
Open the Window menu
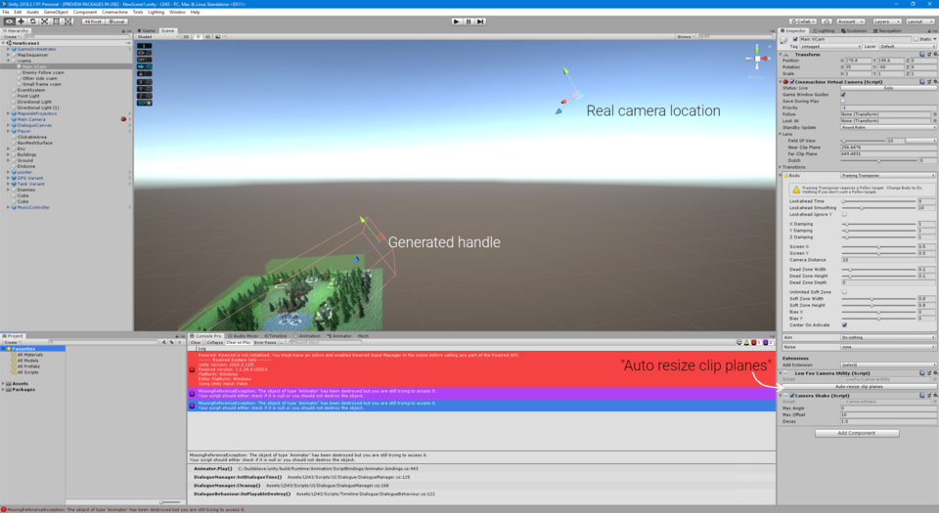pyautogui.click(x=177, y=12)
